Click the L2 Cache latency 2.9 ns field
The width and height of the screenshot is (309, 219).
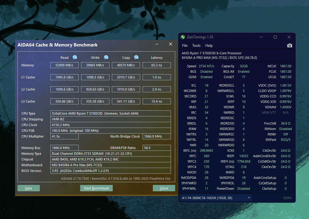[x=157, y=89]
